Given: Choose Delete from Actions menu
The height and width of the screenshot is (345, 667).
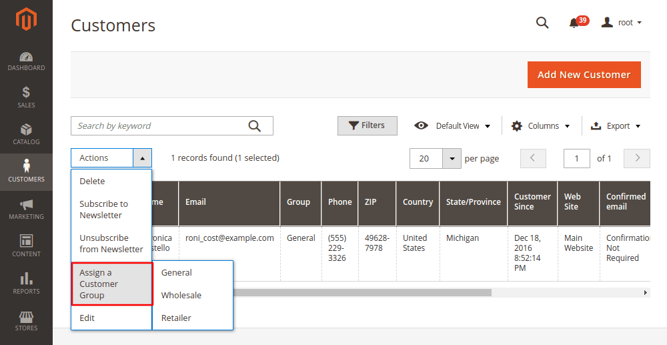Looking at the screenshot, I should pos(111,181).
